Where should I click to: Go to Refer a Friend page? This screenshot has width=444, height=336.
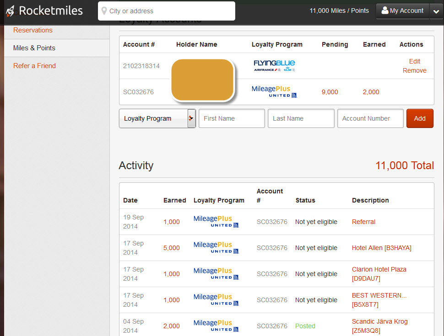coord(34,66)
